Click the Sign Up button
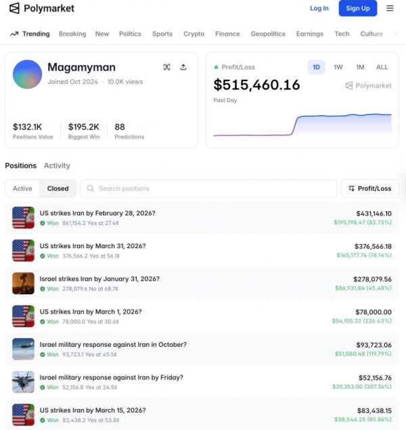Viewport: 406px width, 430px height. [357, 8]
